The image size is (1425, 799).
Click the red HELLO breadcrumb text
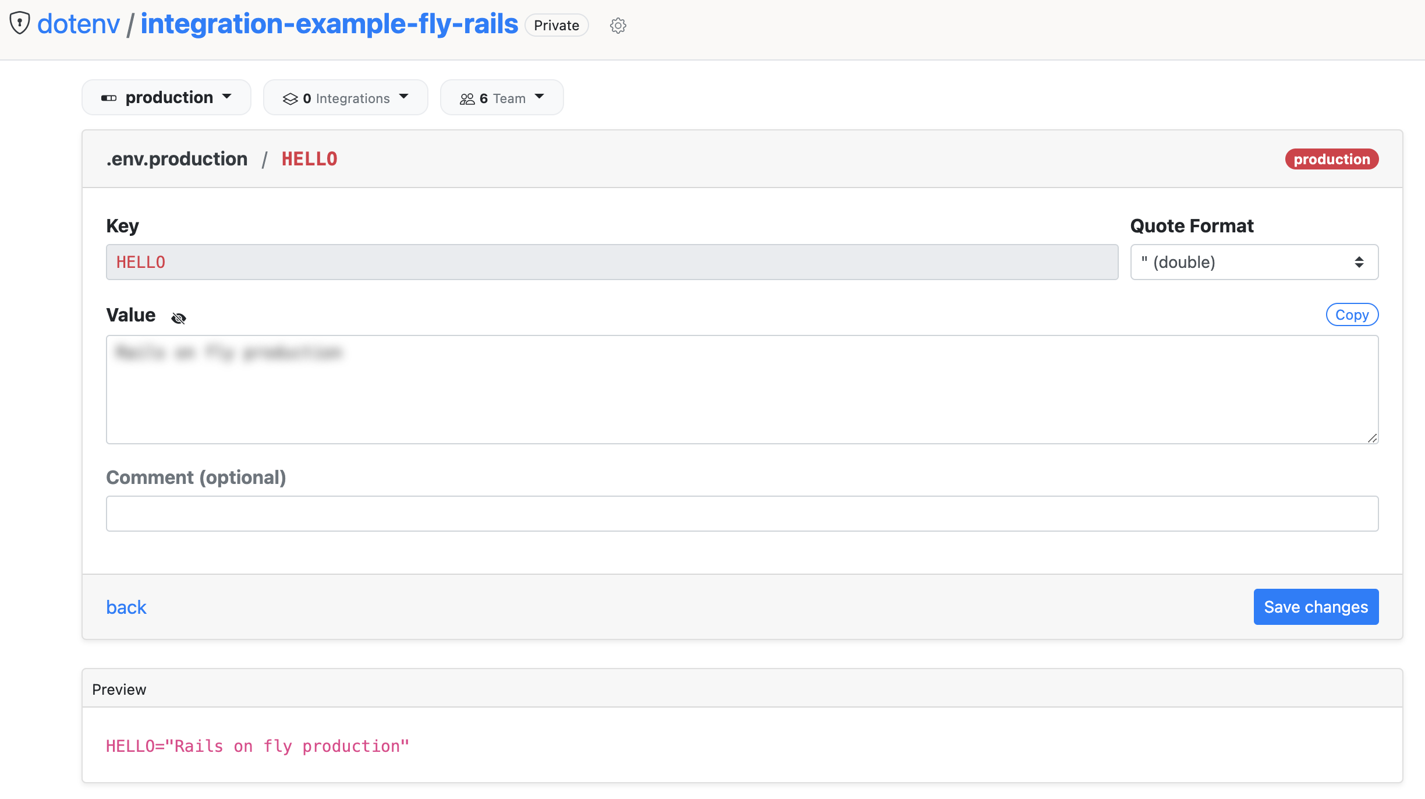coord(310,159)
